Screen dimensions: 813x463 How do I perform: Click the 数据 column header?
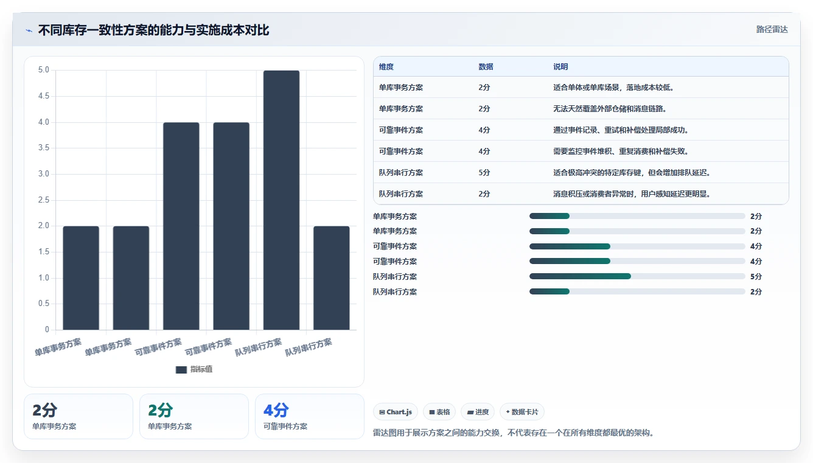click(486, 67)
